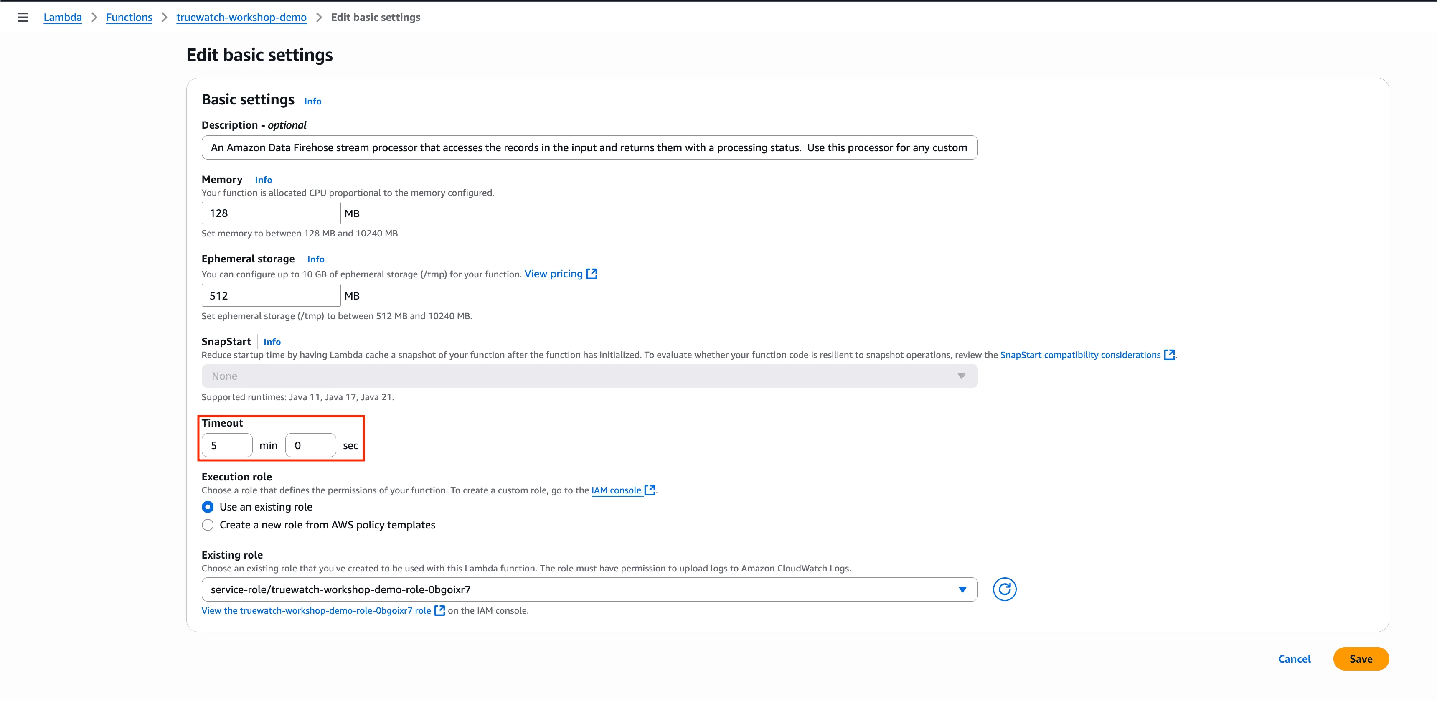Expand the SnapStart None dropdown

589,376
